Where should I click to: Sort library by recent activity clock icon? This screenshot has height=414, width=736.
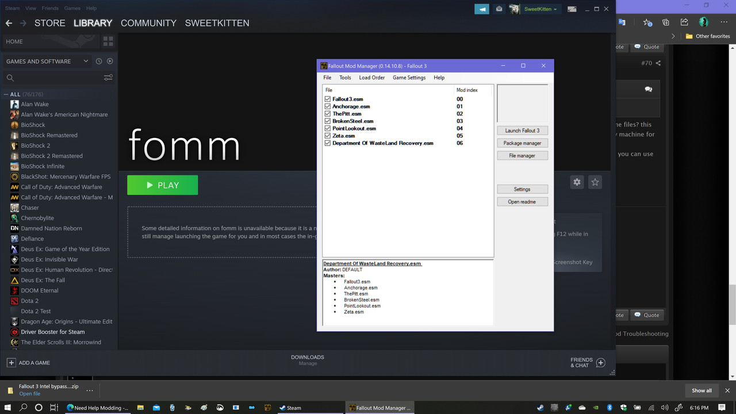coord(99,61)
